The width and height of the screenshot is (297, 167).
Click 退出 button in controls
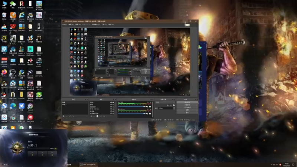point(187,112)
